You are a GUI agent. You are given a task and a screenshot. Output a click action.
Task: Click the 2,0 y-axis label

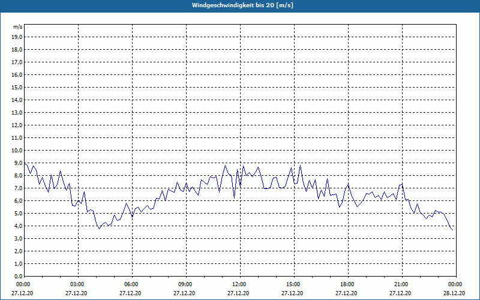(x=19, y=251)
